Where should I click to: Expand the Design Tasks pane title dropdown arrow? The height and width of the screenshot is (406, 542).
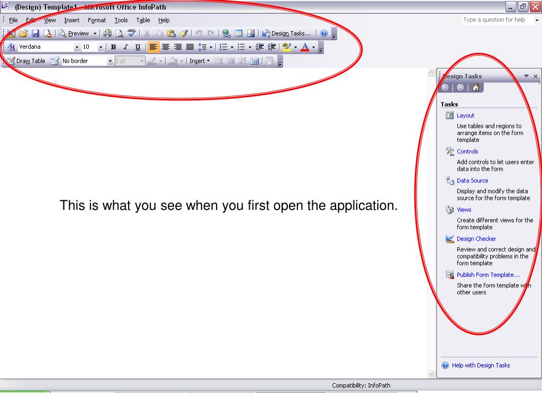(x=526, y=76)
